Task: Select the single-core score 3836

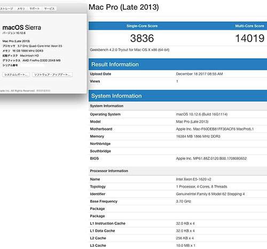Action: point(142,38)
